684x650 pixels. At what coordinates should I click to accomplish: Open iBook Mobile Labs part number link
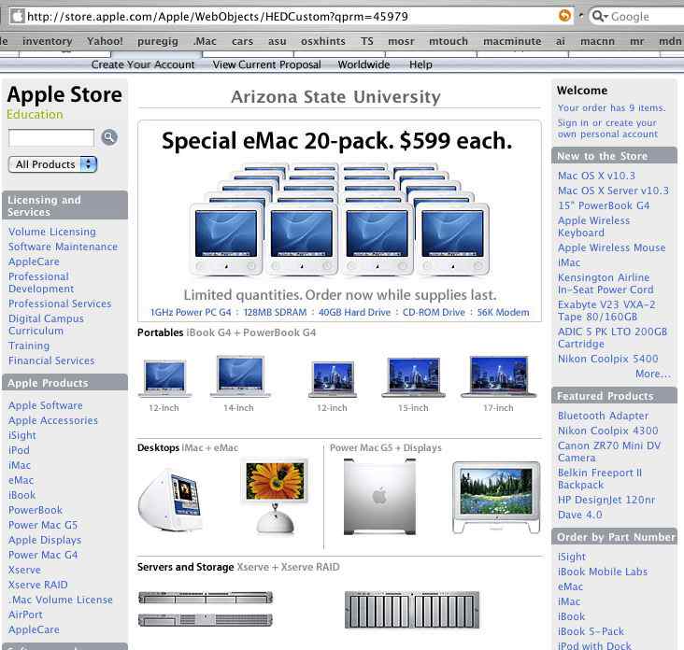(x=603, y=572)
